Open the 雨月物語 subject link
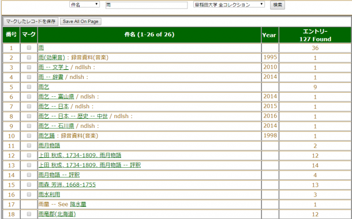Image resolution: width=352 pixels, height=219 pixels. coord(49,145)
